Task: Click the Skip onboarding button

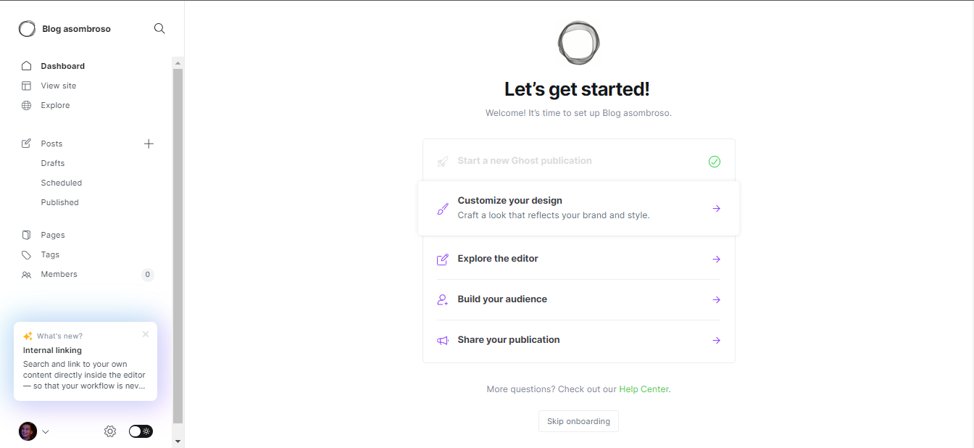Action: [x=578, y=421]
